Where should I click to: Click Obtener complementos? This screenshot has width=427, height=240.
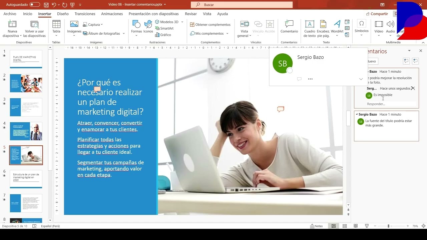[x=210, y=25]
